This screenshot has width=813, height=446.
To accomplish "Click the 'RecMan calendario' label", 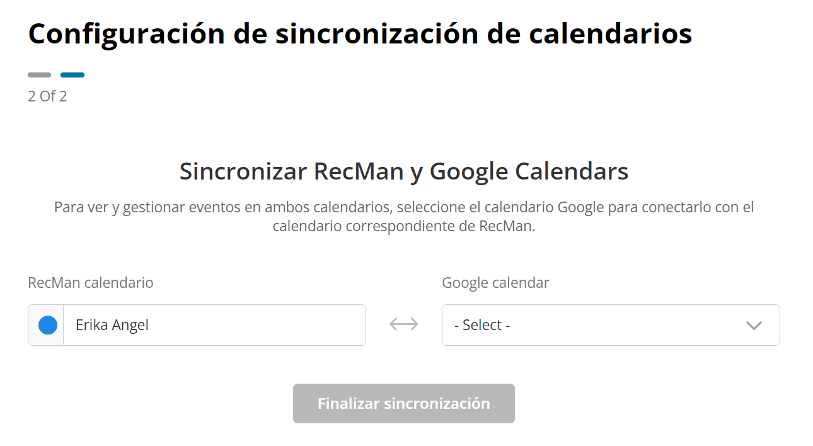I will (91, 283).
